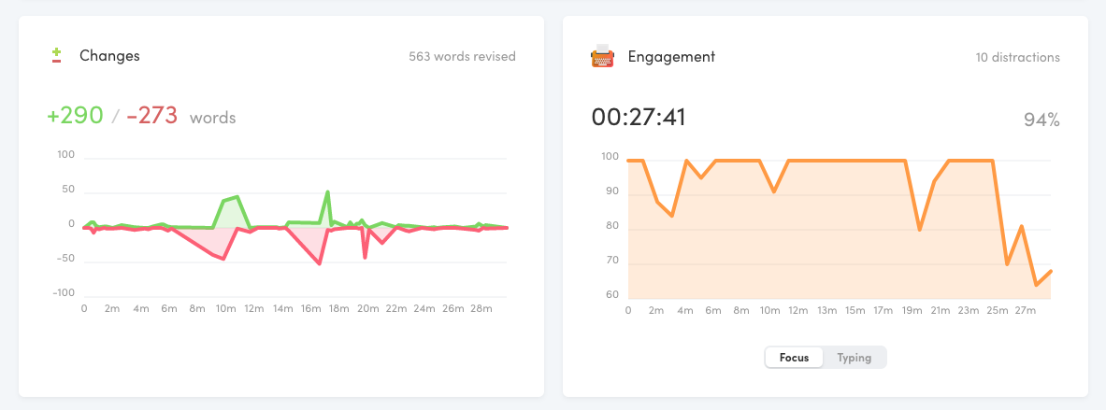
Task: Click the orange dip at 10m in Engagement
Action: [x=773, y=191]
